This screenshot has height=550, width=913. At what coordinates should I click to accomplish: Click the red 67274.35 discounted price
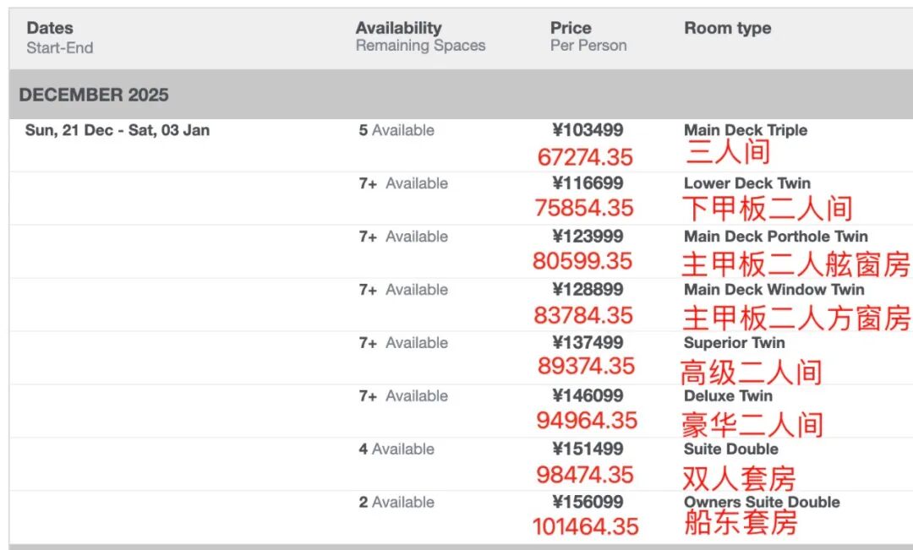pyautogui.click(x=585, y=157)
